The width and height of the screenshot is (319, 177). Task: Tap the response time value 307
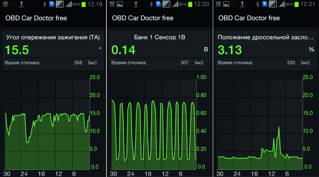(184, 63)
